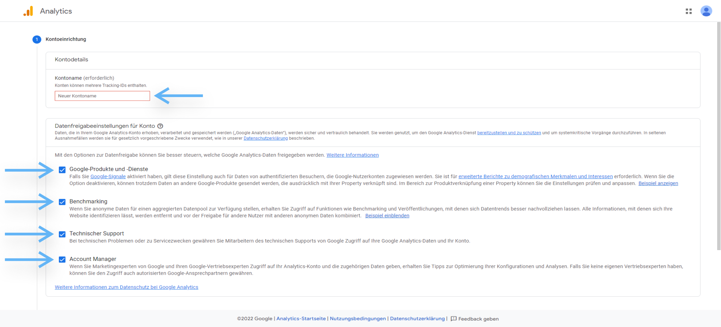Open Weitere Informationen zum Datenschutz bei Google Analytics
This screenshot has width=721, height=327.
coord(127,287)
